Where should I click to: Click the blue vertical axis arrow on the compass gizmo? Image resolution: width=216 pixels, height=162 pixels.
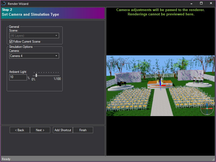click(207, 104)
